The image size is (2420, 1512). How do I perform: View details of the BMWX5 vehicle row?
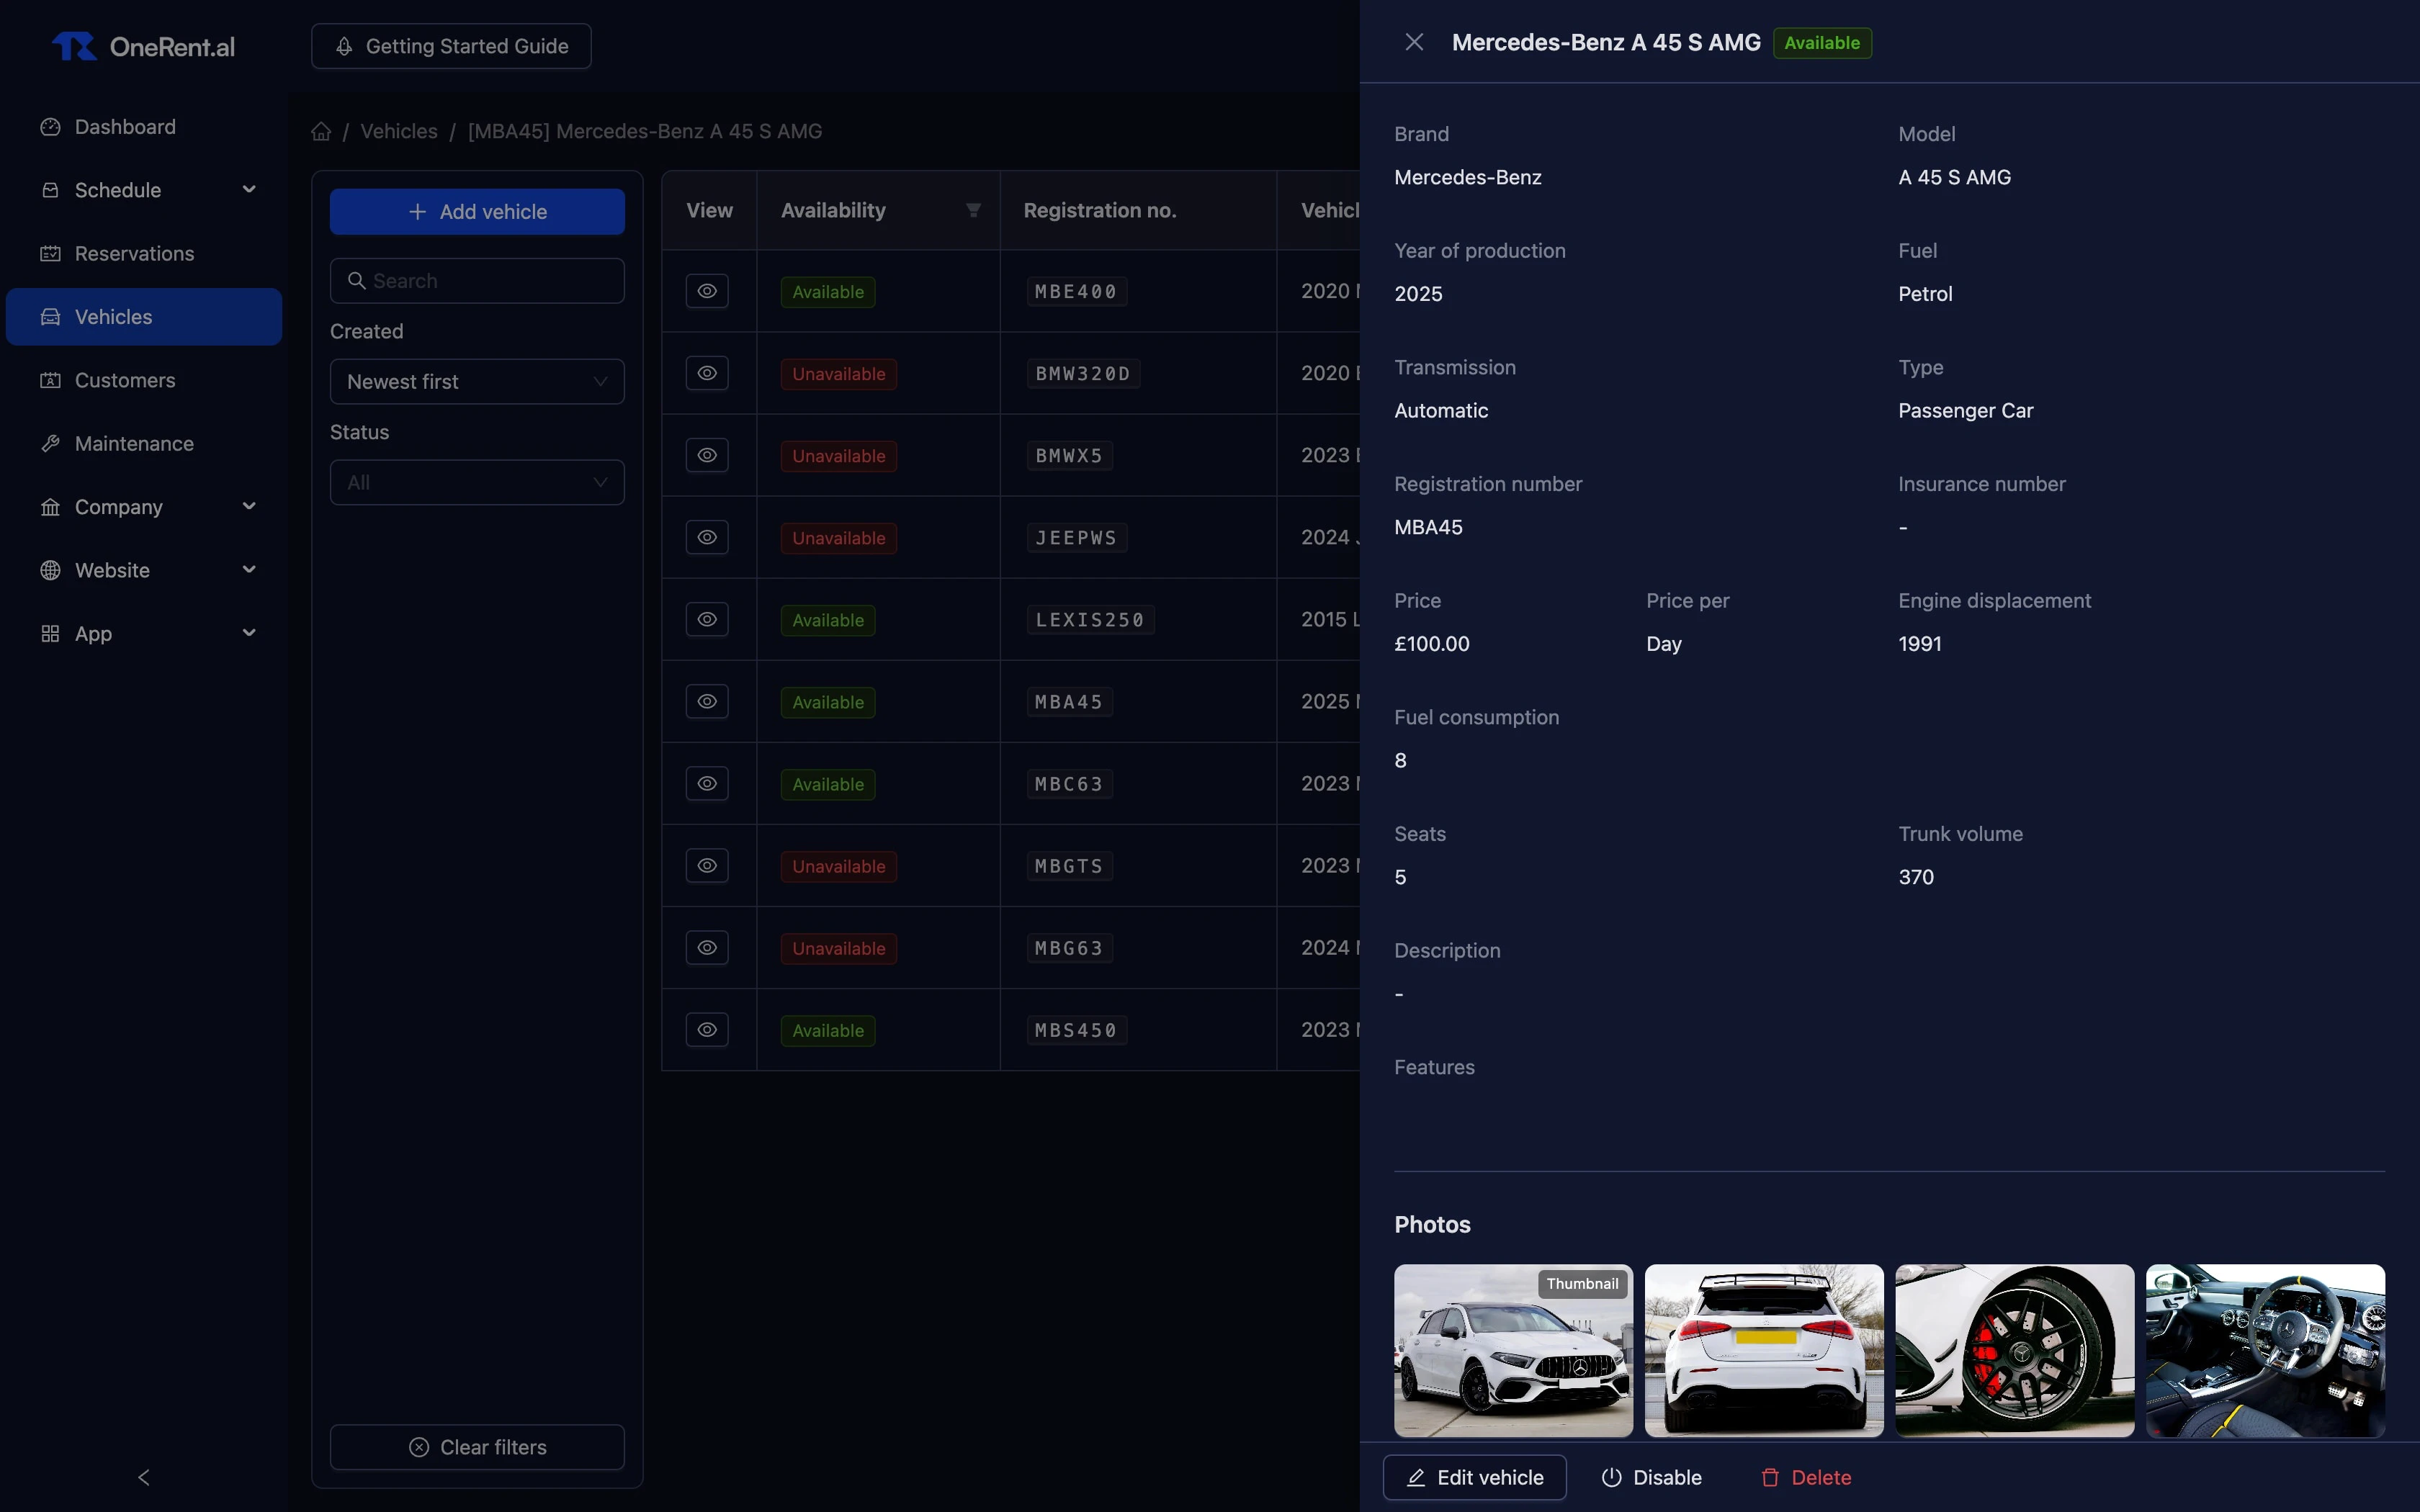coord(707,455)
